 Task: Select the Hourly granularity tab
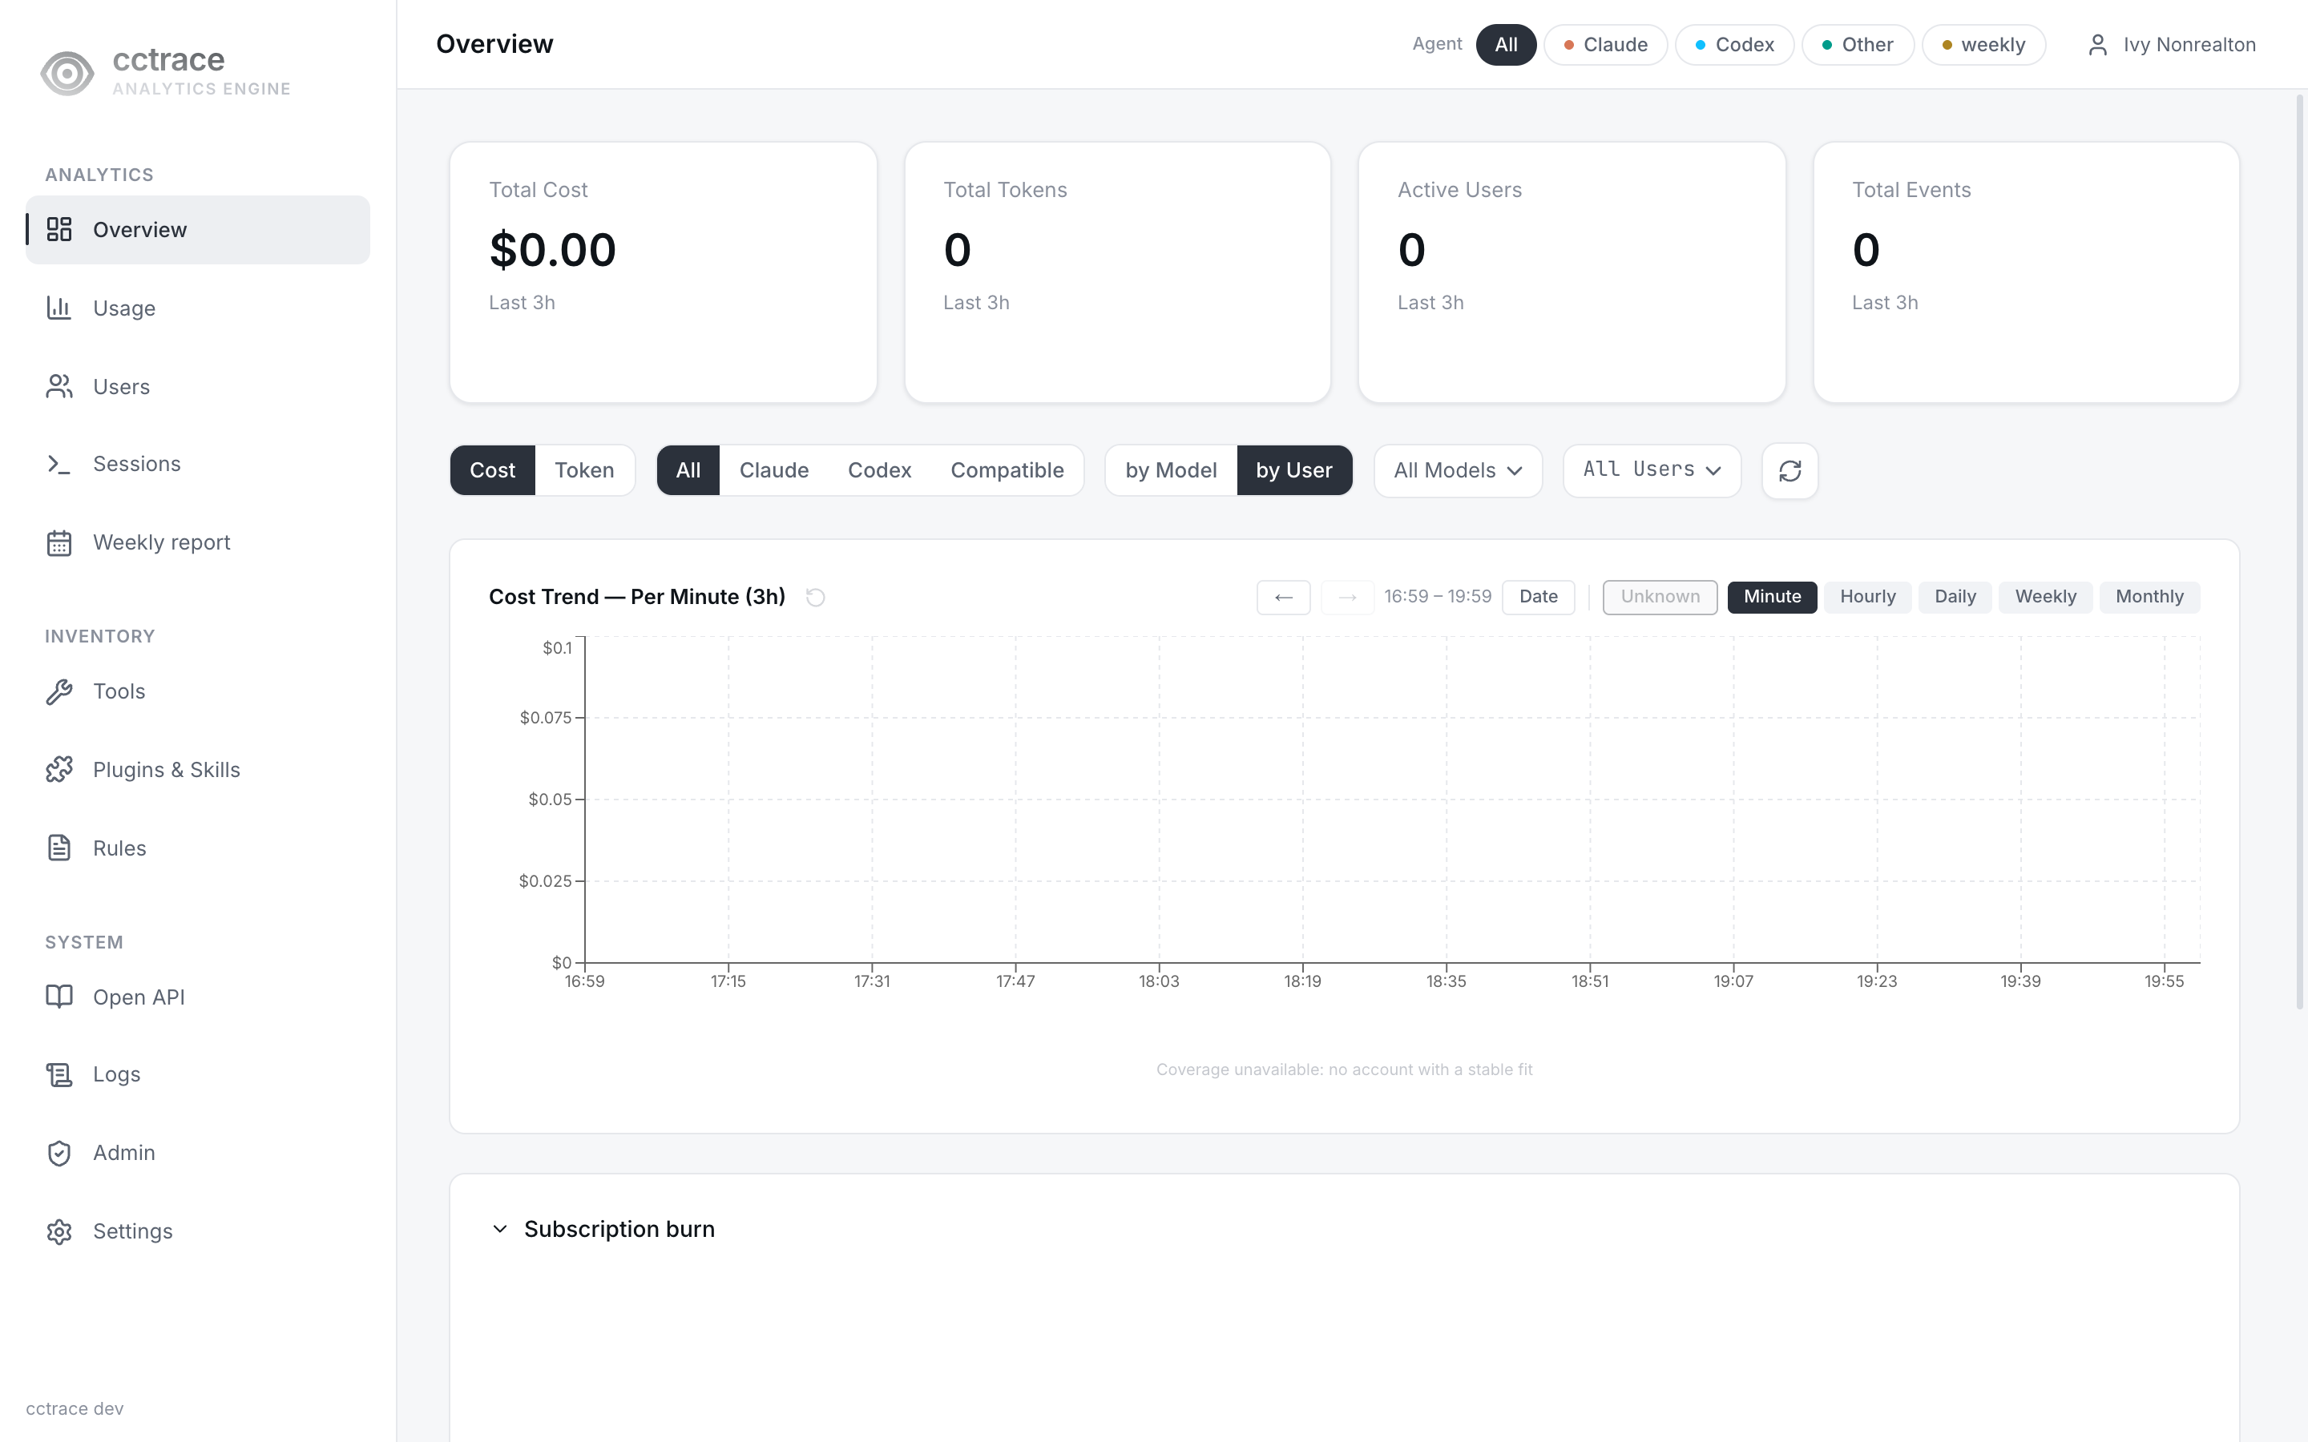pos(1867,597)
